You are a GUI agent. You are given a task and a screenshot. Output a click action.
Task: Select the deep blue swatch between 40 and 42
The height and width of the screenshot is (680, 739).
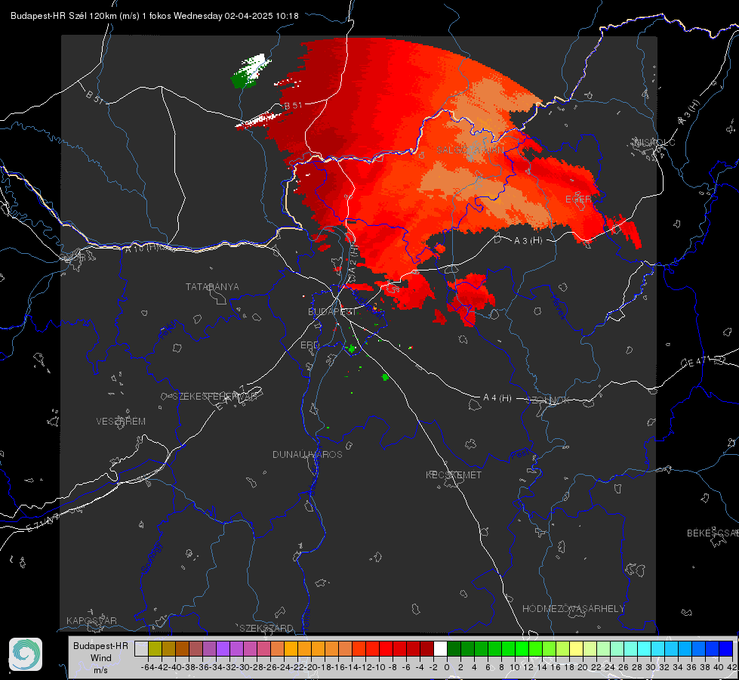726,649
